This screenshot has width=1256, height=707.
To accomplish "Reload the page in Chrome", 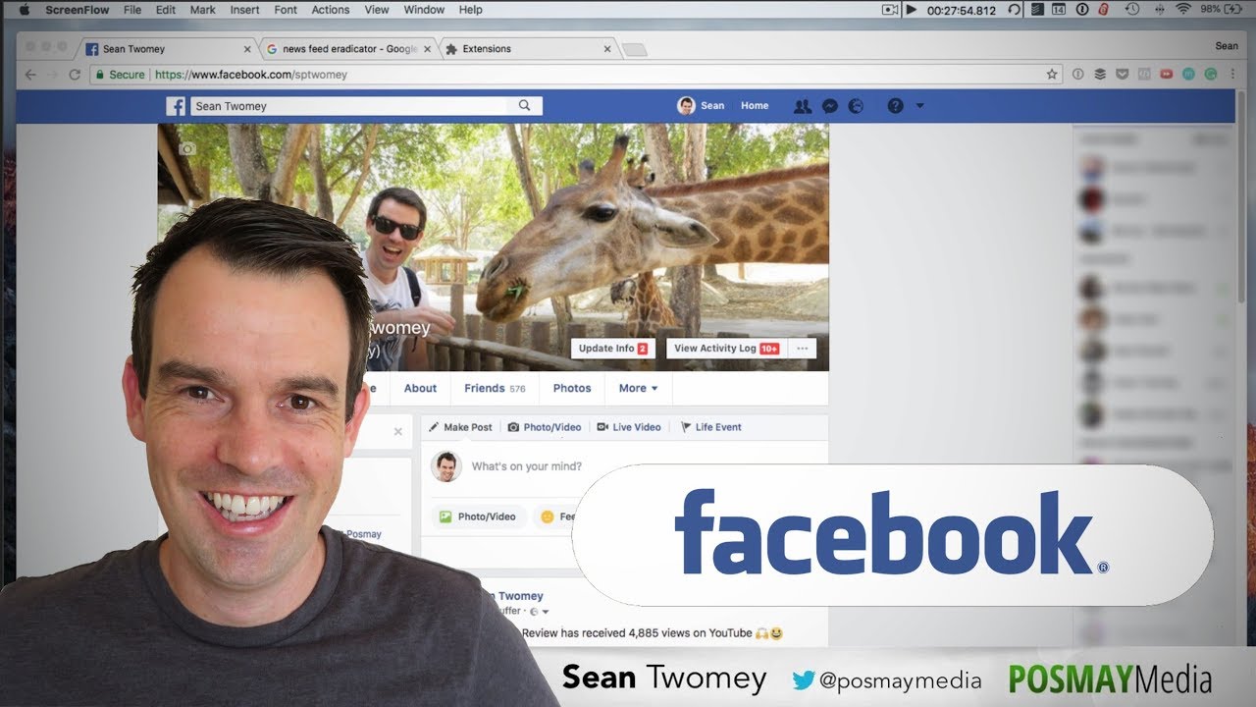I will coord(75,75).
